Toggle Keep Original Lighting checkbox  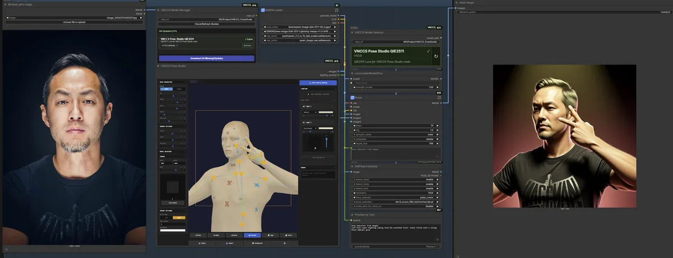308,94
